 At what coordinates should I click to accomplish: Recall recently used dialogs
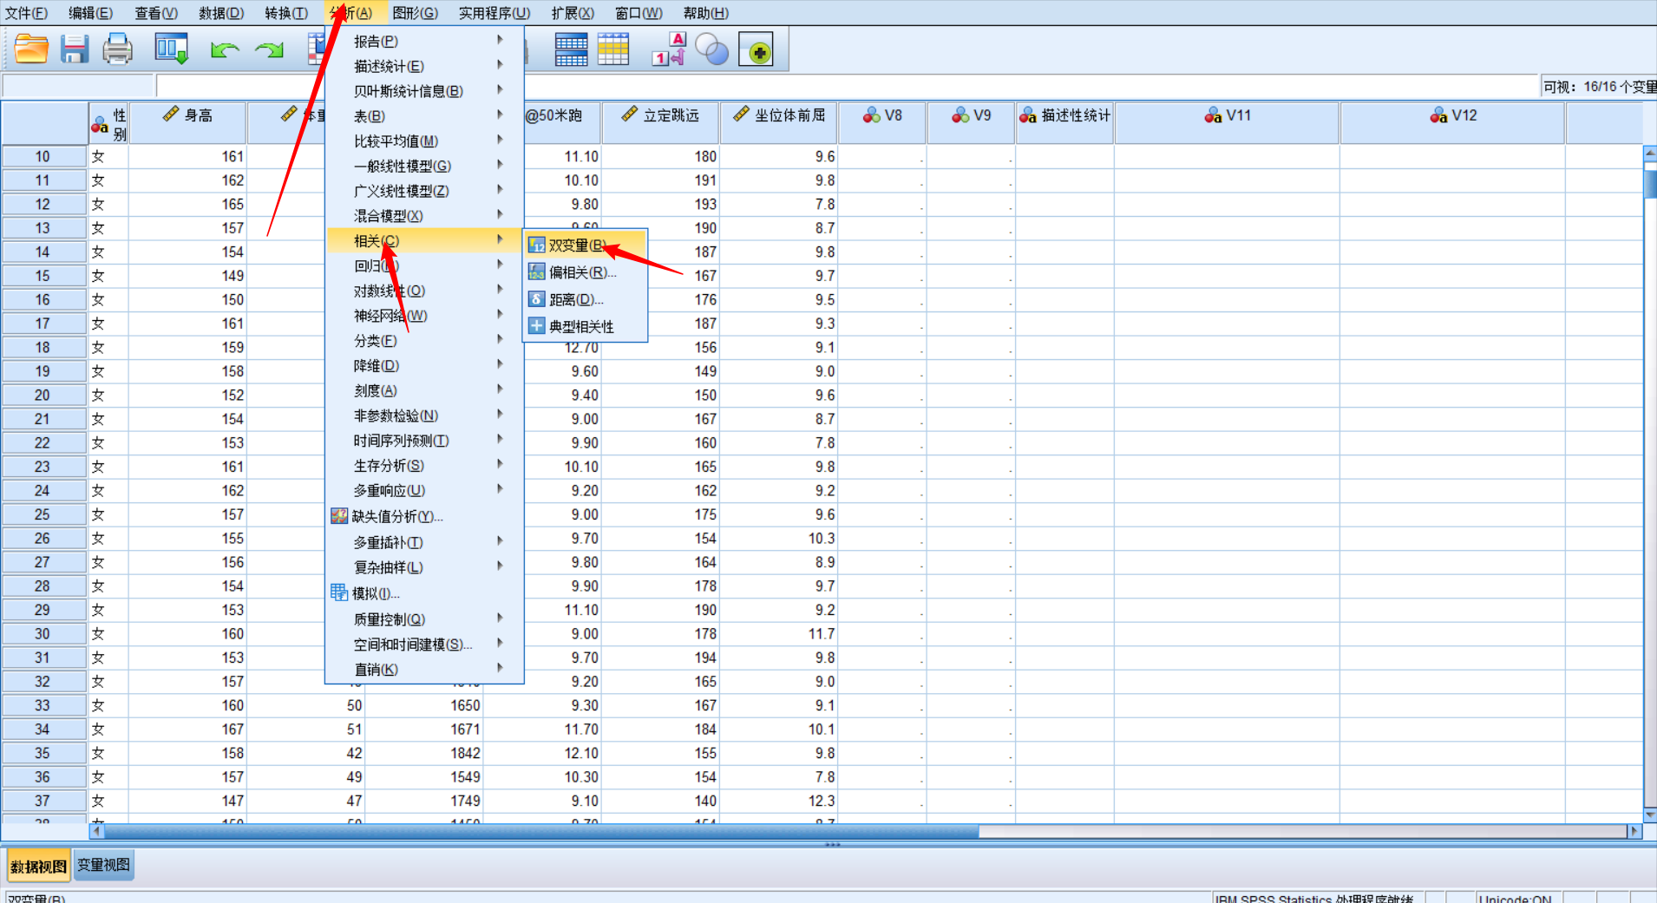tap(172, 49)
